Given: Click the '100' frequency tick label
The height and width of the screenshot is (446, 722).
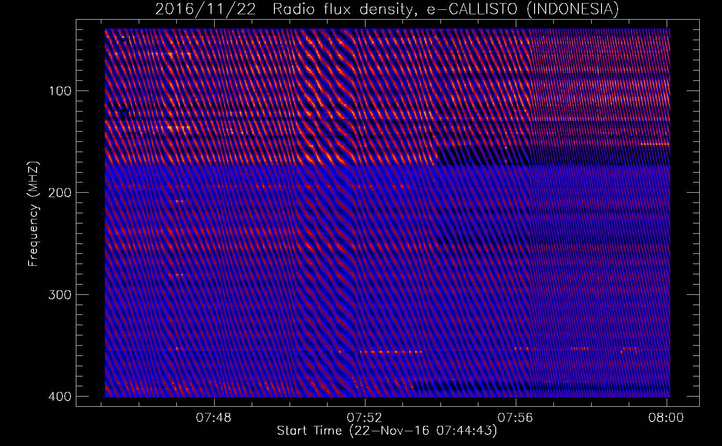Looking at the screenshot, I should tap(59, 91).
